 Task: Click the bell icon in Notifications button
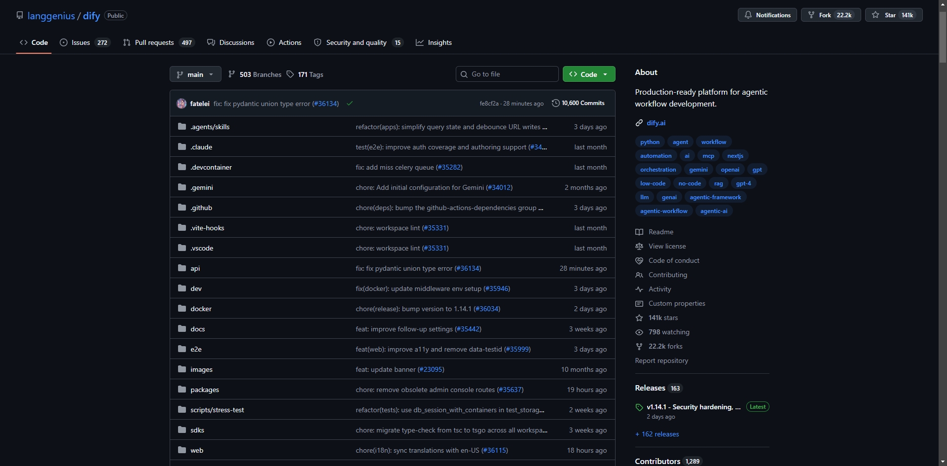[748, 15]
